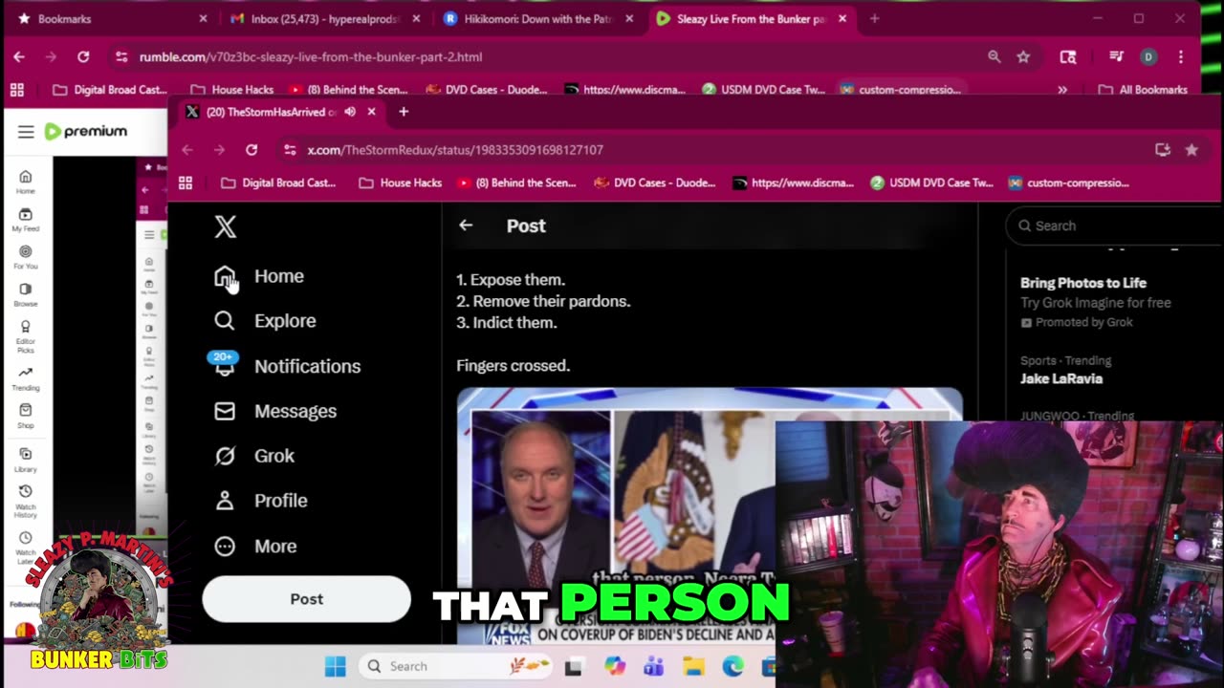Open Grok from the X sidebar
The image size is (1224, 688).
coord(254,456)
